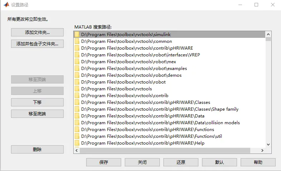This screenshot has width=281, height=171.
Task: Select path pHRIWARE\Data\collision models
Action: click(169, 123)
